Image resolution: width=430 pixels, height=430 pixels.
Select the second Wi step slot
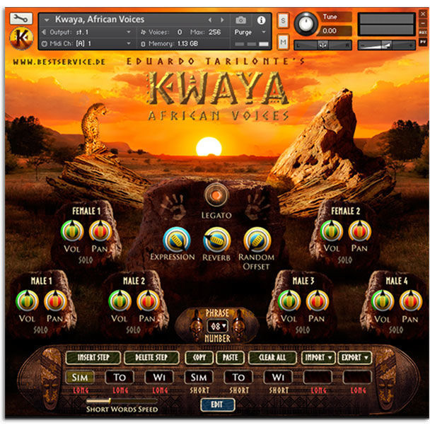click(x=278, y=378)
